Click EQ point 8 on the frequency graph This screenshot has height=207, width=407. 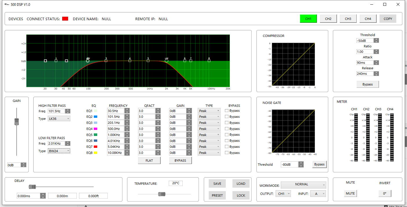[209, 61]
